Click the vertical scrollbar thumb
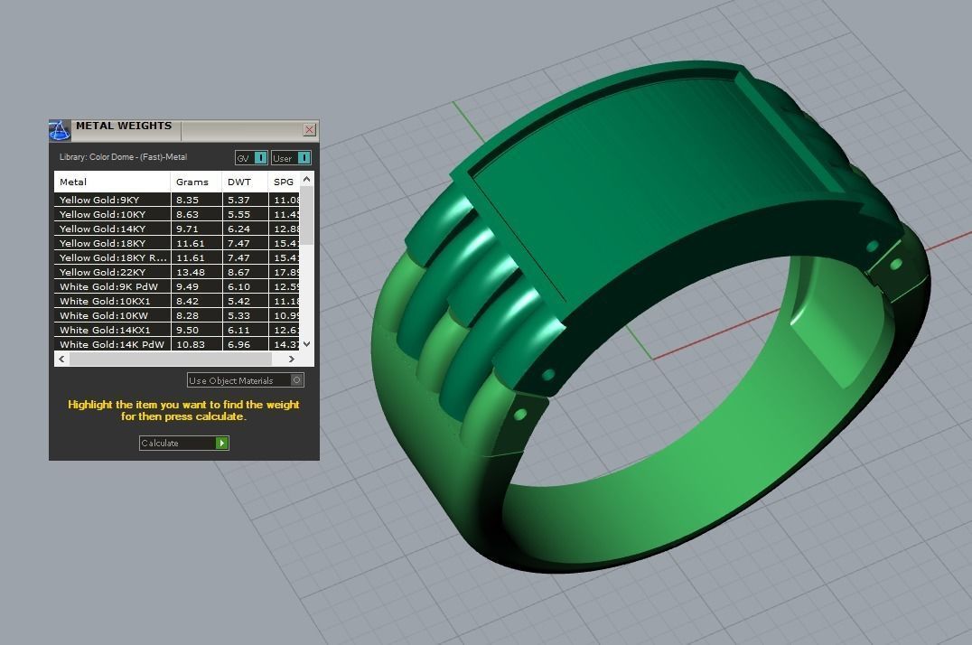 tap(307, 215)
